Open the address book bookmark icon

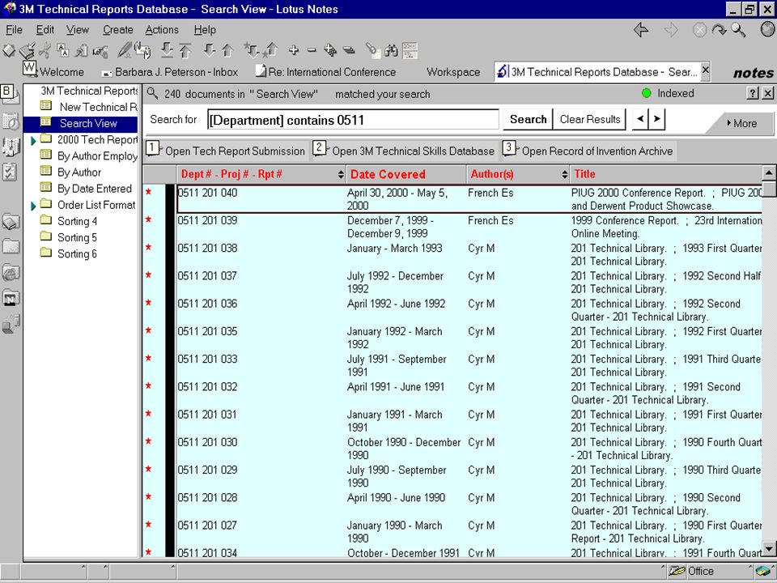pyautogui.click(x=11, y=147)
